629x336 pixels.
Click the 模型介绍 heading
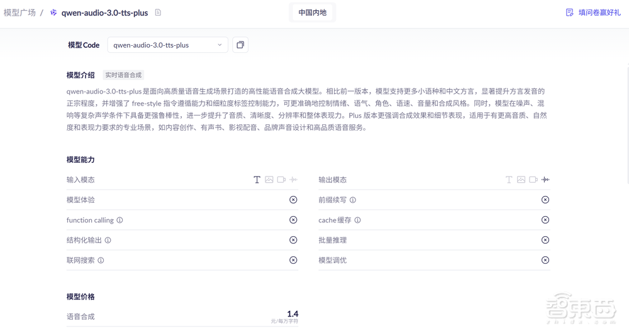[x=81, y=75]
